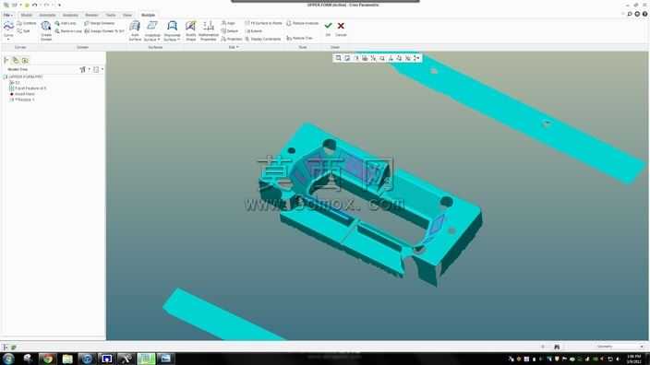
Task: Select the Restyle ribbon tab
Action: tap(148, 15)
